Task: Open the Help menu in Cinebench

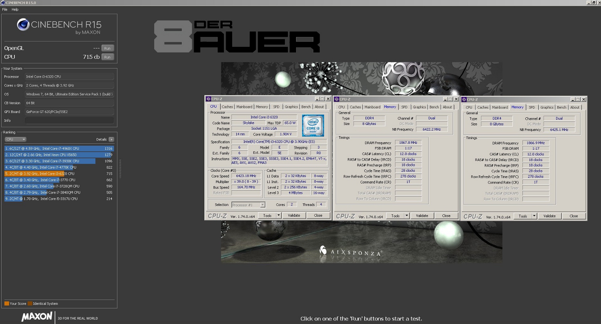Action: (15, 9)
